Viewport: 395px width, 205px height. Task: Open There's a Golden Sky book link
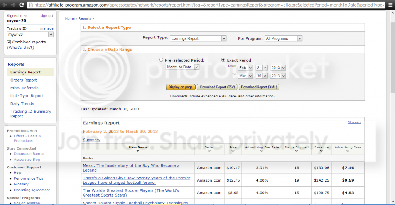pos(137,180)
